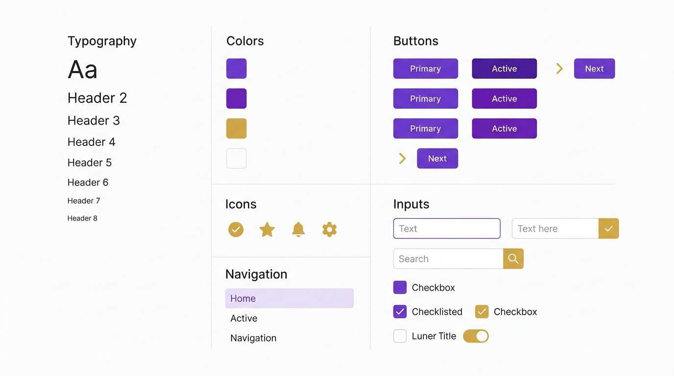Select the gold color swatch
This screenshot has width=674, height=376.
click(x=236, y=128)
